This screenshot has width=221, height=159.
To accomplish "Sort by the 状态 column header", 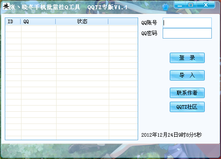I will click(82, 21).
